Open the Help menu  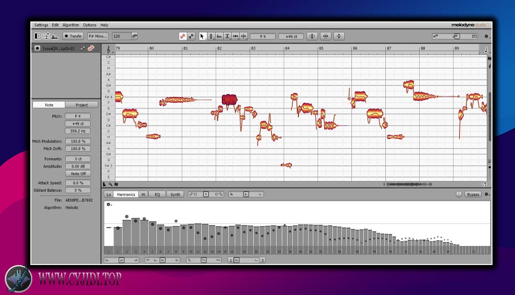point(104,25)
